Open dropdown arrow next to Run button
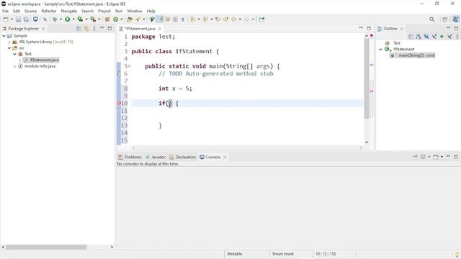Screen dimensions: 461x259 (73, 19)
